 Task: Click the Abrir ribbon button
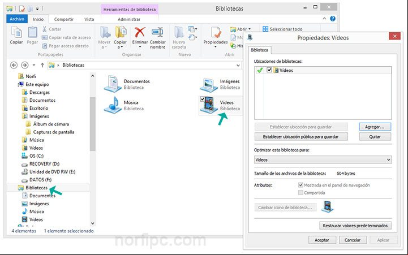pos(239,29)
